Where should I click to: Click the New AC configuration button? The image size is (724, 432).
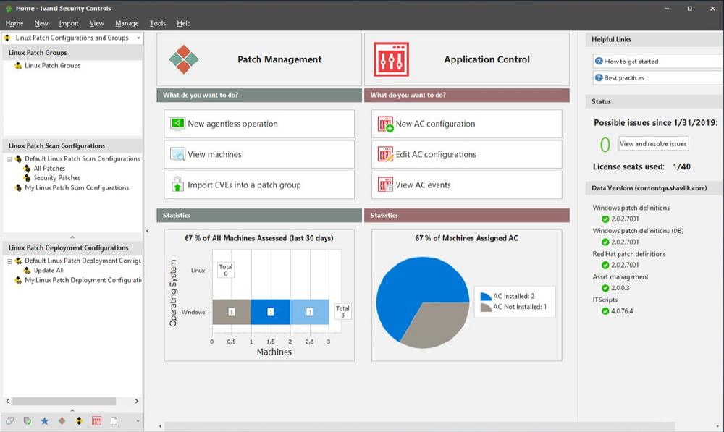467,124
